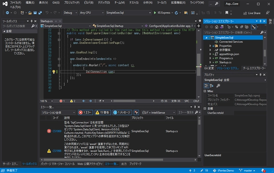Toggle the 1 エラー errors filter button
Viewport: 274px width, 173px height.
[86, 113]
